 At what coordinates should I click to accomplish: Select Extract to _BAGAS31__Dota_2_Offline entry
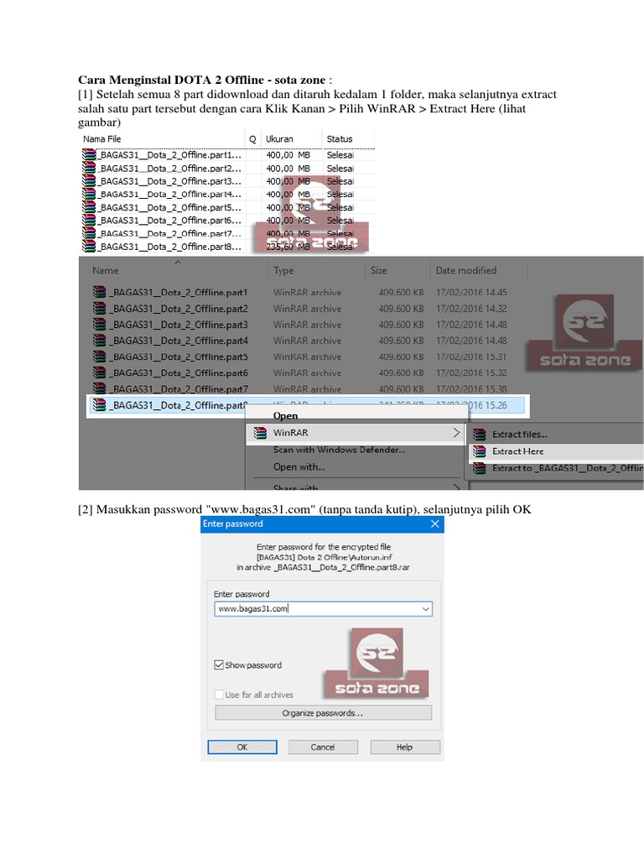click(x=568, y=468)
